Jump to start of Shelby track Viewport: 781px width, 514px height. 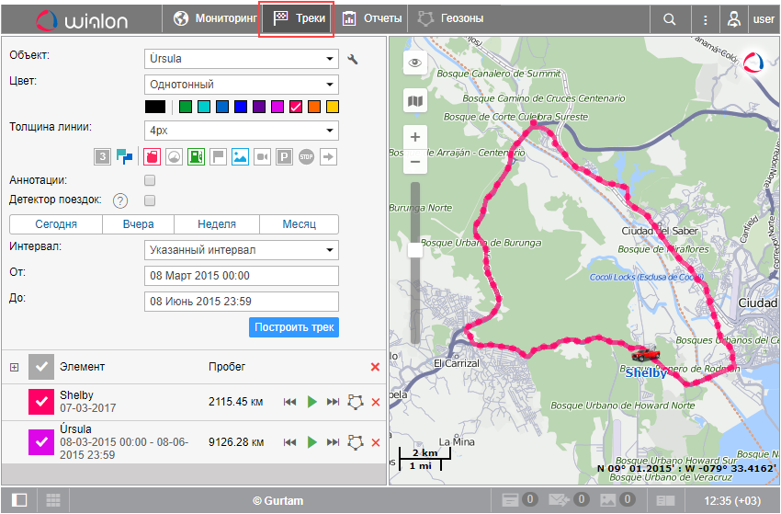pos(289,402)
